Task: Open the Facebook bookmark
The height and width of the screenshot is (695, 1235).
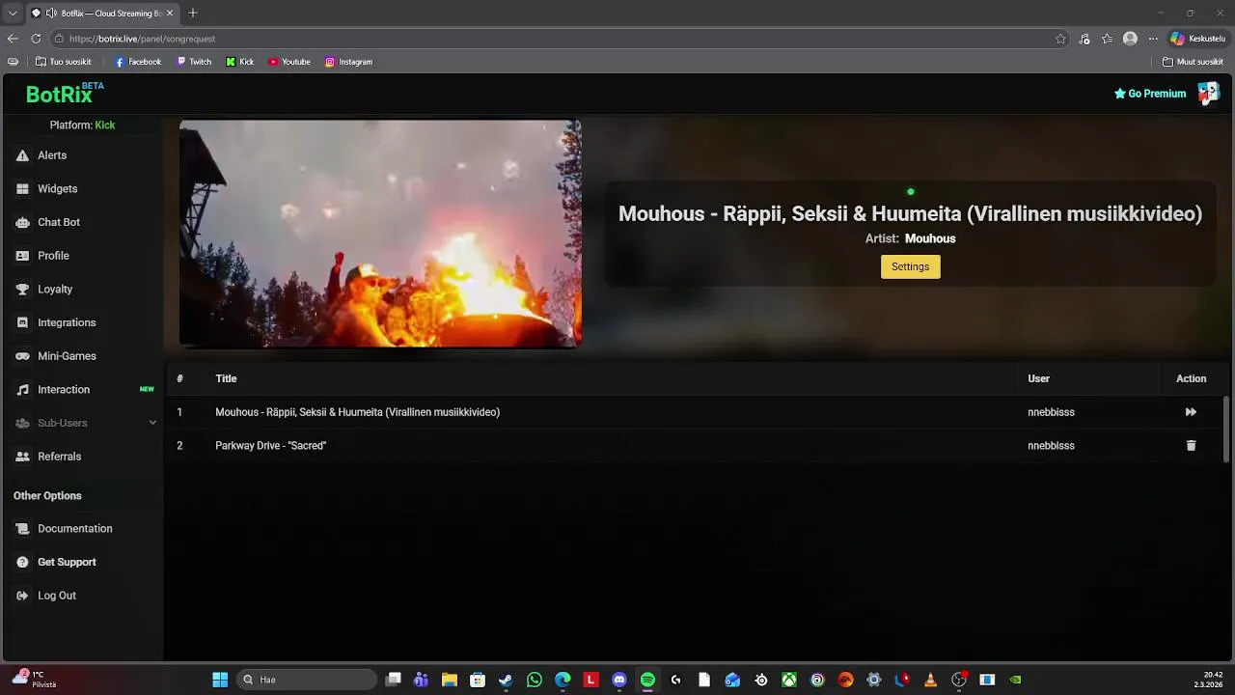Action: click(138, 62)
